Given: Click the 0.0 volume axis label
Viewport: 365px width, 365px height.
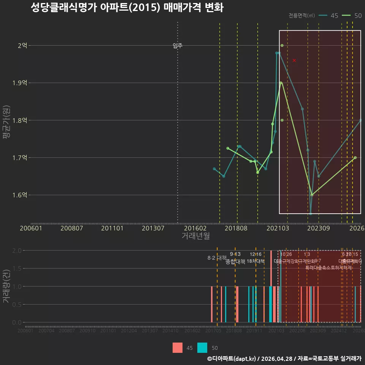Looking at the screenshot, I should point(17,322).
